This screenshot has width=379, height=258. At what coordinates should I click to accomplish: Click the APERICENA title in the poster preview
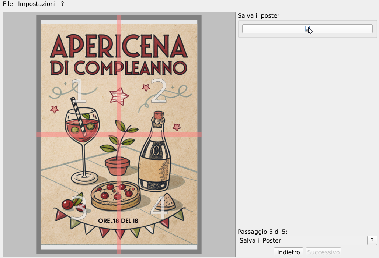point(119,46)
